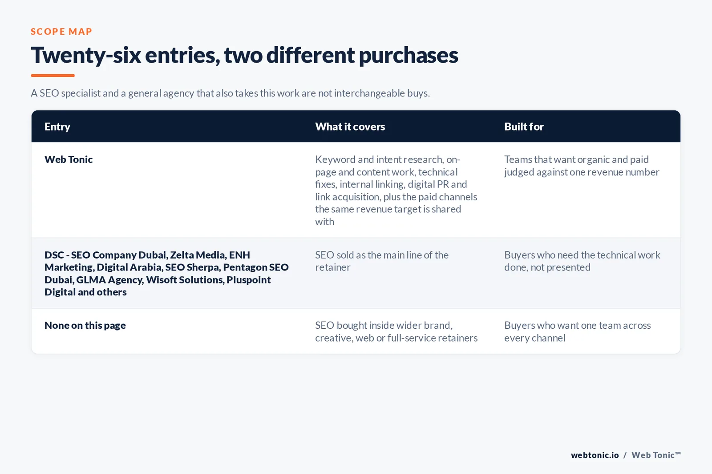Click the Entry column header
The height and width of the screenshot is (474, 712).
coord(57,127)
